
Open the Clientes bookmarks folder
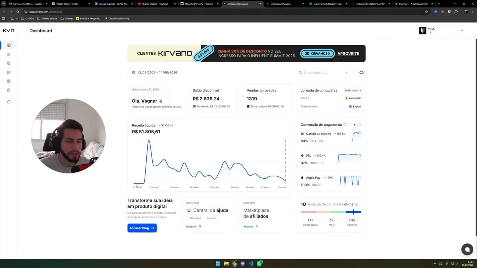pyautogui.click(x=67, y=18)
